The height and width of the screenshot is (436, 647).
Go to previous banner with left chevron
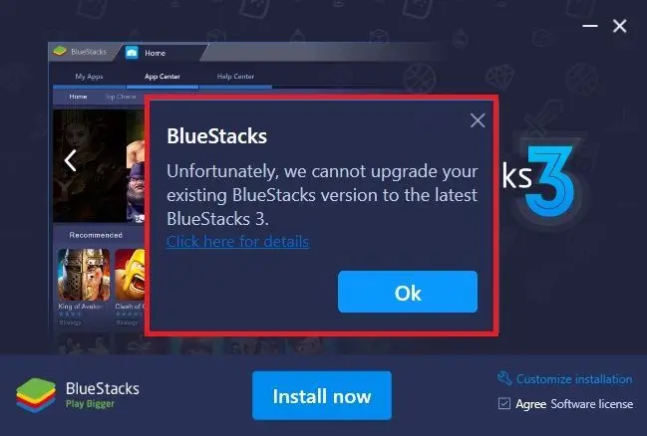pos(71,160)
